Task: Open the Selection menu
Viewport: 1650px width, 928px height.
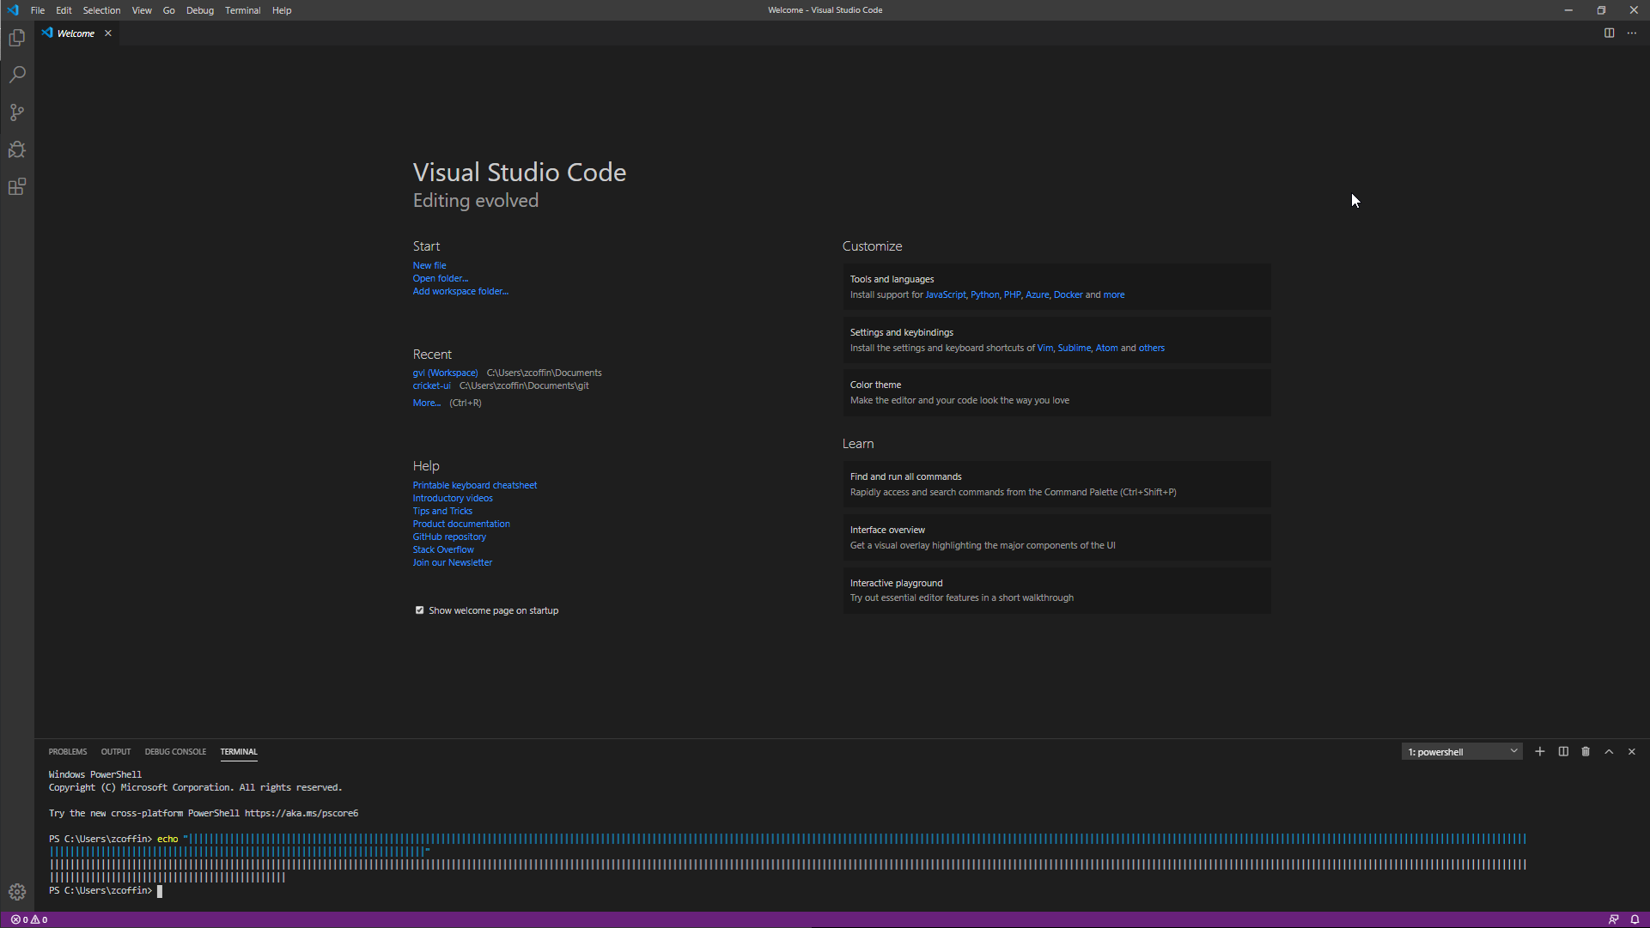Action: [101, 10]
